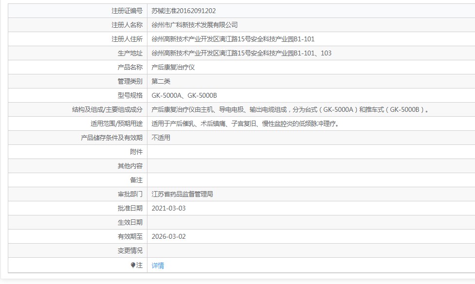Screen dimensions: 475x284
Task: Click the lightbulb icon beside 注
Action: point(133,265)
